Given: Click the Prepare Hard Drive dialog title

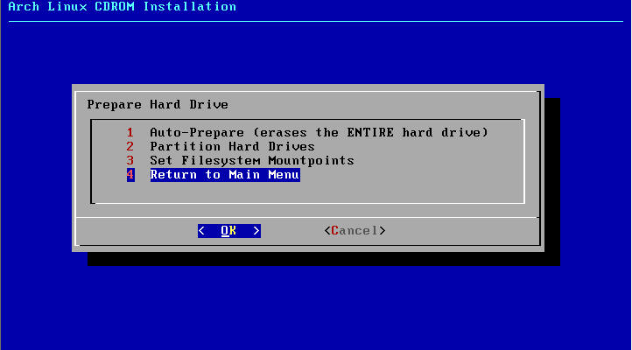Looking at the screenshot, I should (158, 105).
